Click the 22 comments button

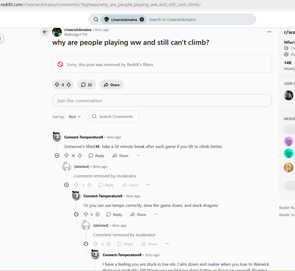[x=87, y=85]
